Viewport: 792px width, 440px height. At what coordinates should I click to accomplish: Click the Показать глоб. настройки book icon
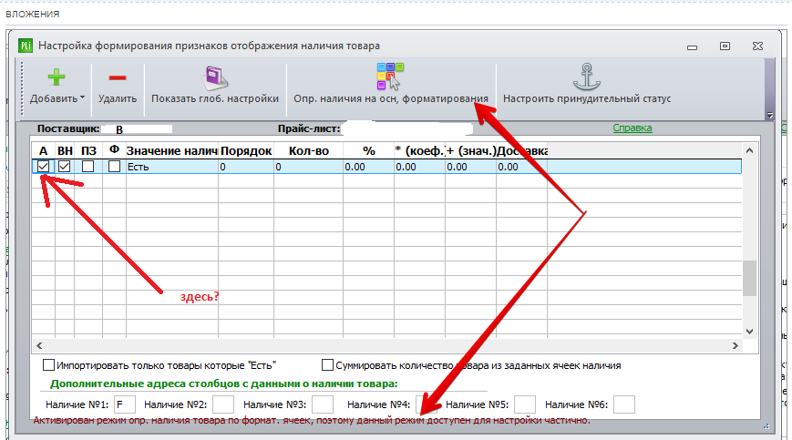click(x=215, y=77)
